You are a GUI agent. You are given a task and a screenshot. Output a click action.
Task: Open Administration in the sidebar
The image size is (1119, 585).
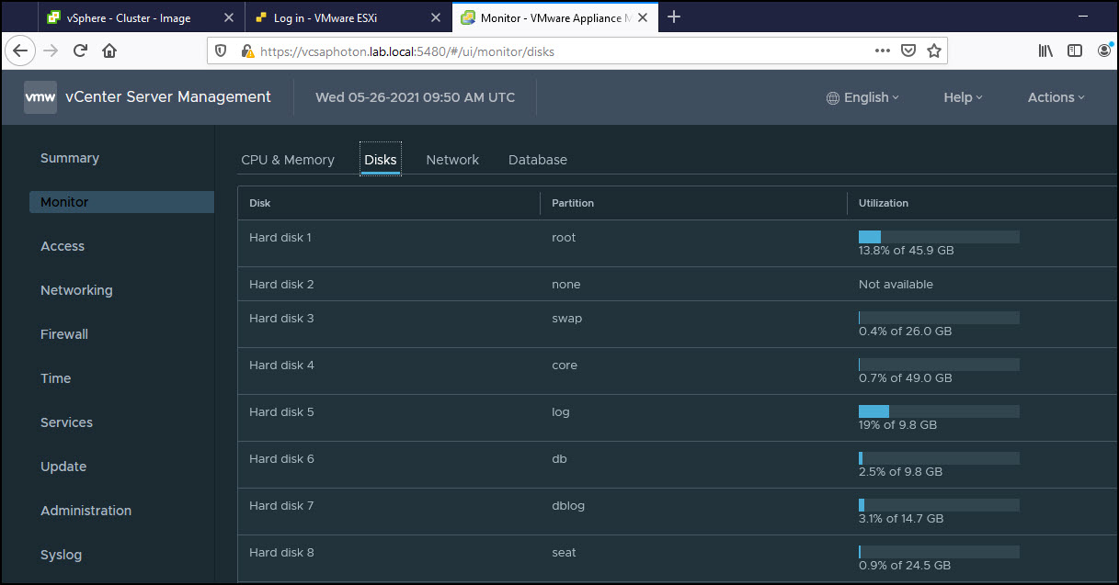click(86, 511)
